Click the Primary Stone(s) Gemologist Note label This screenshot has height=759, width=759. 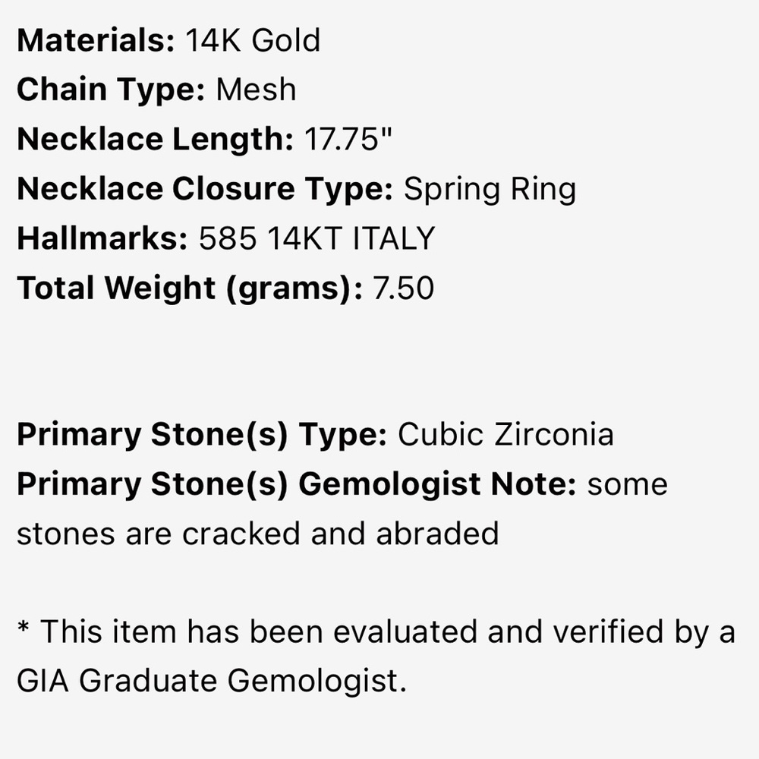tap(297, 484)
